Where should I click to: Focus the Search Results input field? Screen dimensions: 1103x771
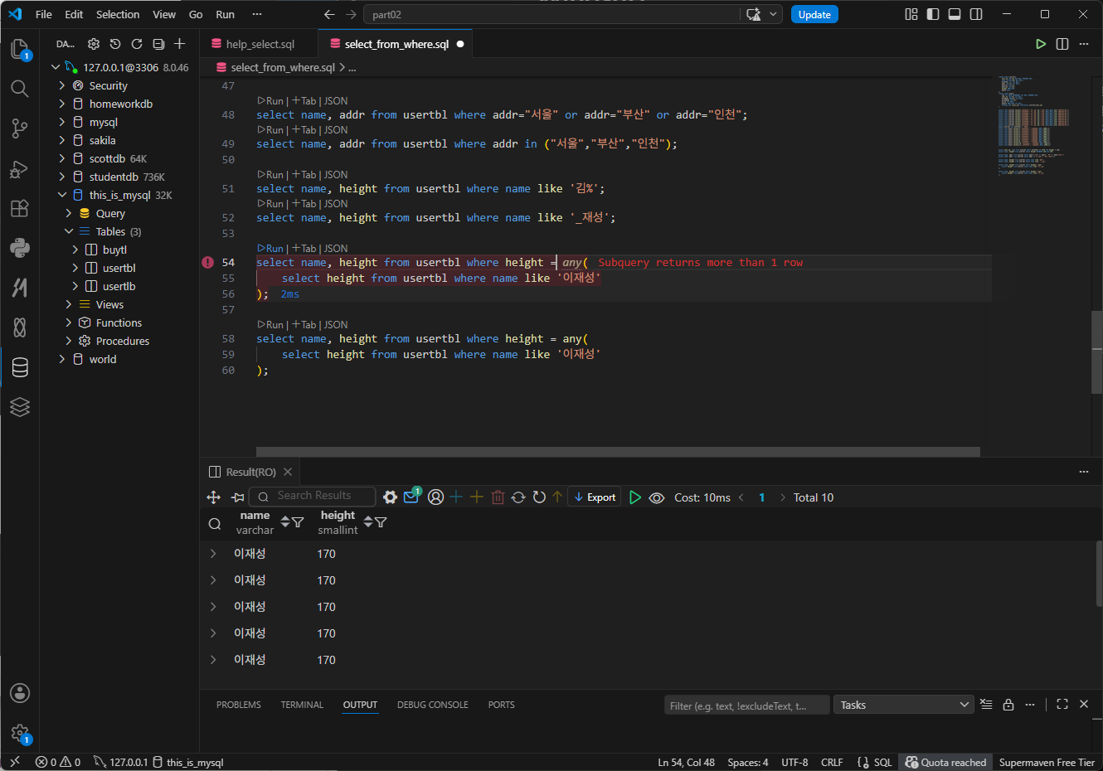313,496
